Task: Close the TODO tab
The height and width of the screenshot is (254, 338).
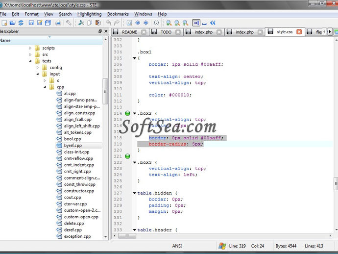Action: tap(178, 32)
